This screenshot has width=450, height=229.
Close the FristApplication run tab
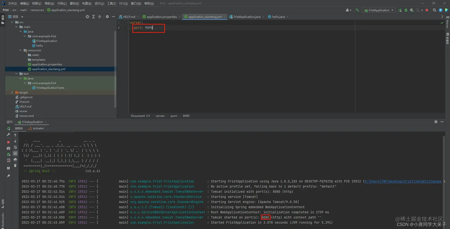(x=46, y=122)
